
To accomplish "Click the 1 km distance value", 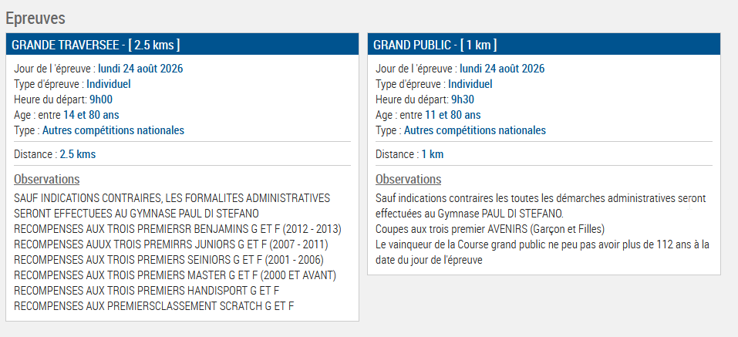I will pos(432,154).
